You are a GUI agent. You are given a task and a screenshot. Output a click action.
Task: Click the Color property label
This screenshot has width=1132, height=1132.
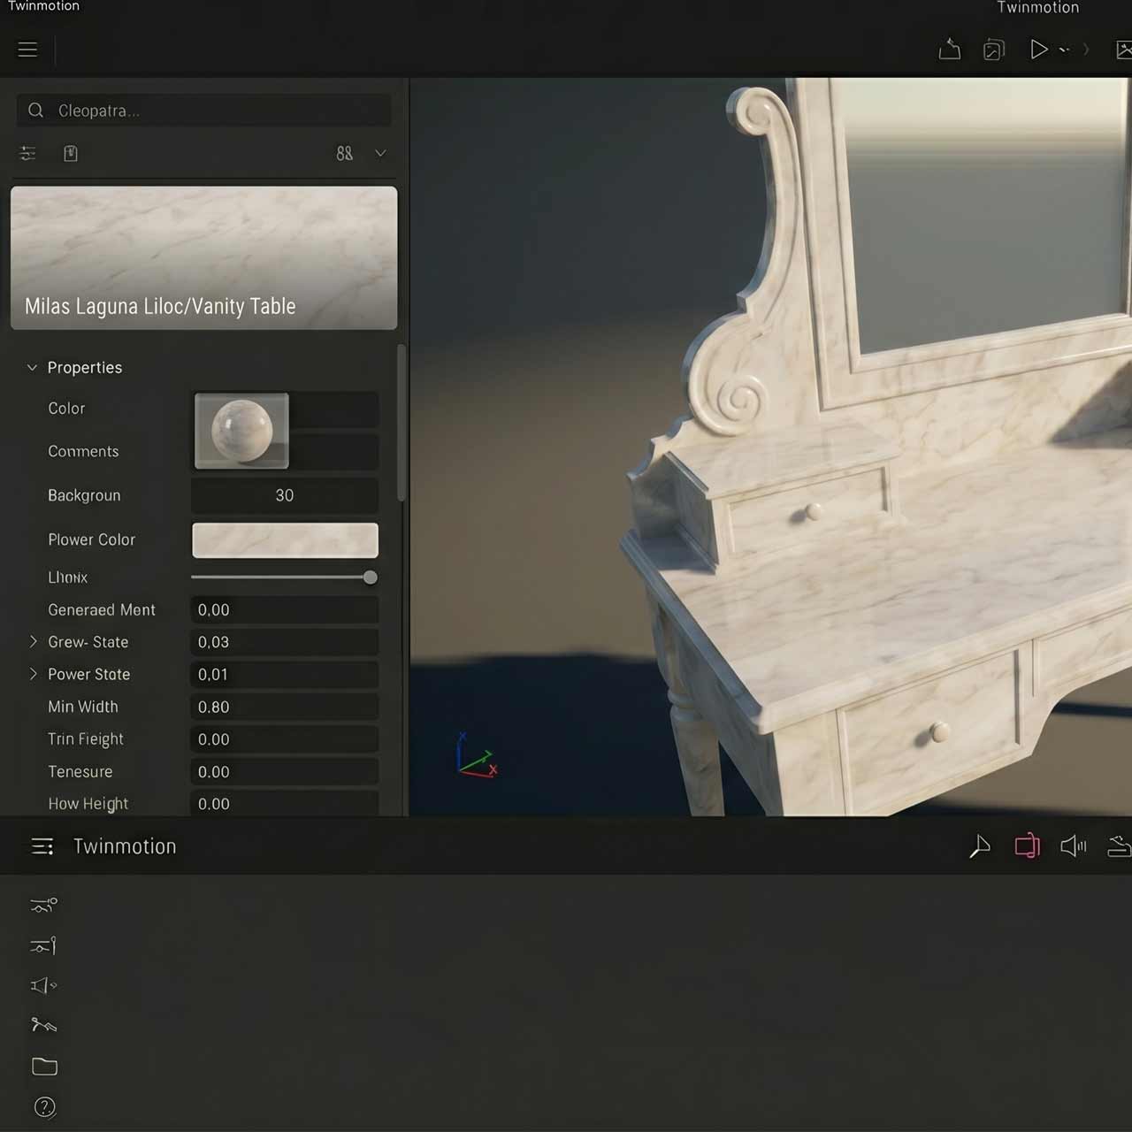[x=66, y=409]
